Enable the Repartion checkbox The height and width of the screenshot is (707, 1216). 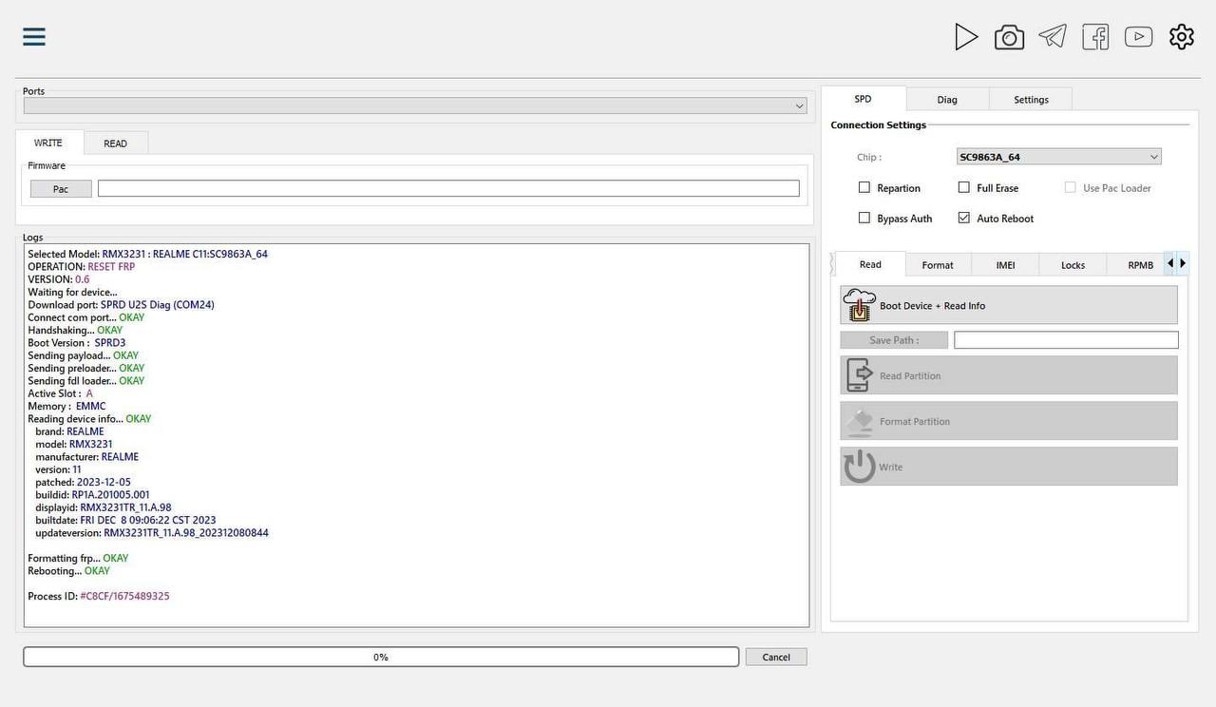tap(864, 188)
